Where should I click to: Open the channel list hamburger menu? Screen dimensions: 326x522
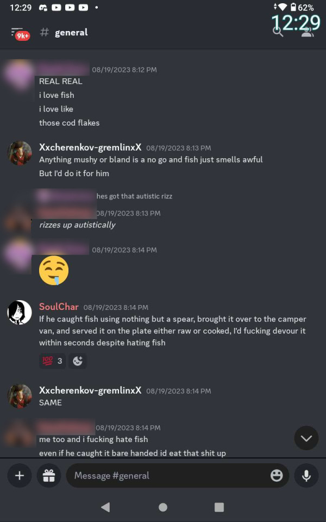pyautogui.click(x=20, y=33)
